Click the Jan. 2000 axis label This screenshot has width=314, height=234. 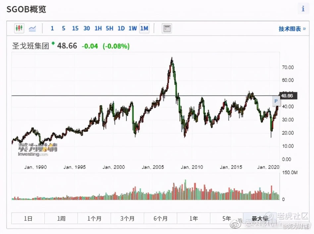114,167
